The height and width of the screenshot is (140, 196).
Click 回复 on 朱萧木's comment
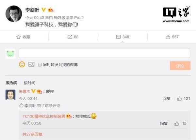pos(167,99)
